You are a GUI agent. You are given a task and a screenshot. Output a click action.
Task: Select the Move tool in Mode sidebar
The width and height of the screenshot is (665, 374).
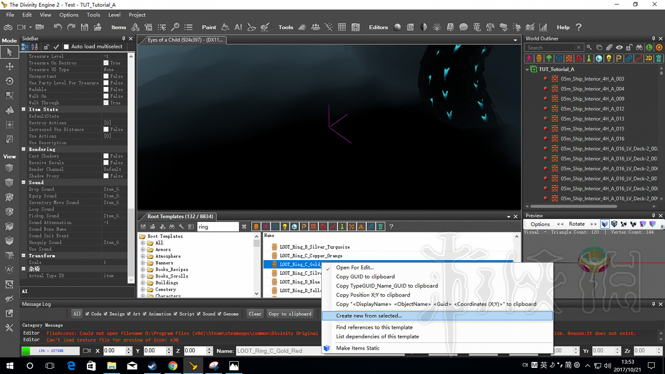[9, 66]
